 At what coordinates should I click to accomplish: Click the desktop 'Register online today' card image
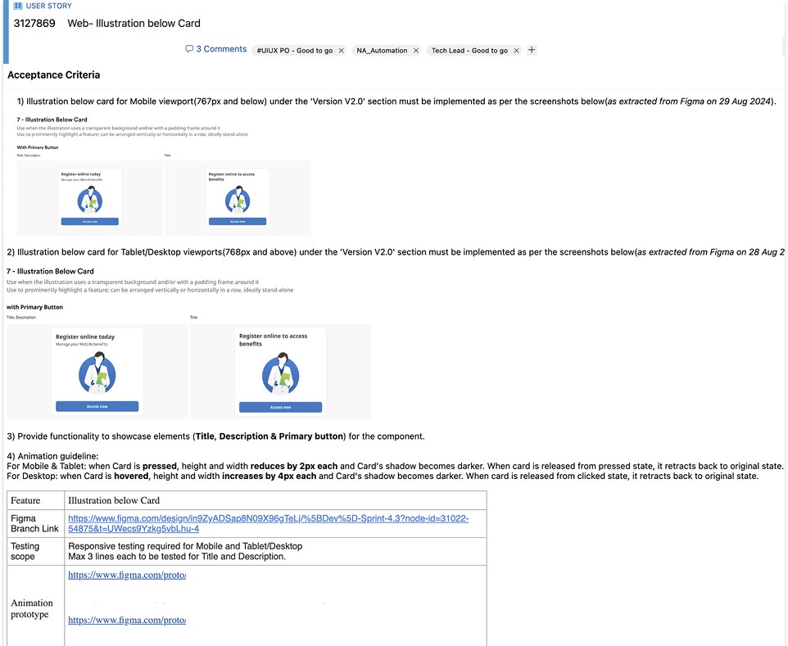(97, 372)
